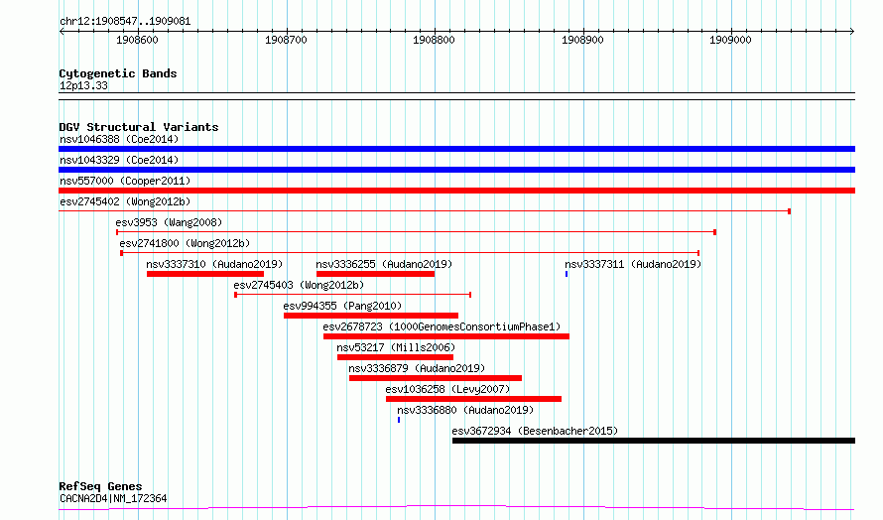Click ruler position 1908700
This screenshot has width=883, height=520.
[x=286, y=40]
